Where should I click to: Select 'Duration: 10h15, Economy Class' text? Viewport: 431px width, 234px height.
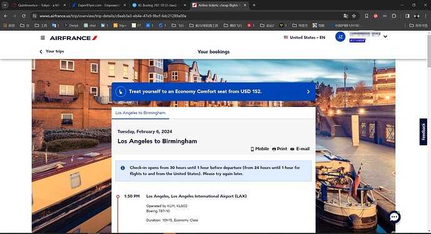(172, 220)
